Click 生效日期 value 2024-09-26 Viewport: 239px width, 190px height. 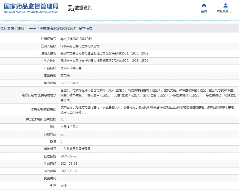[69, 164]
